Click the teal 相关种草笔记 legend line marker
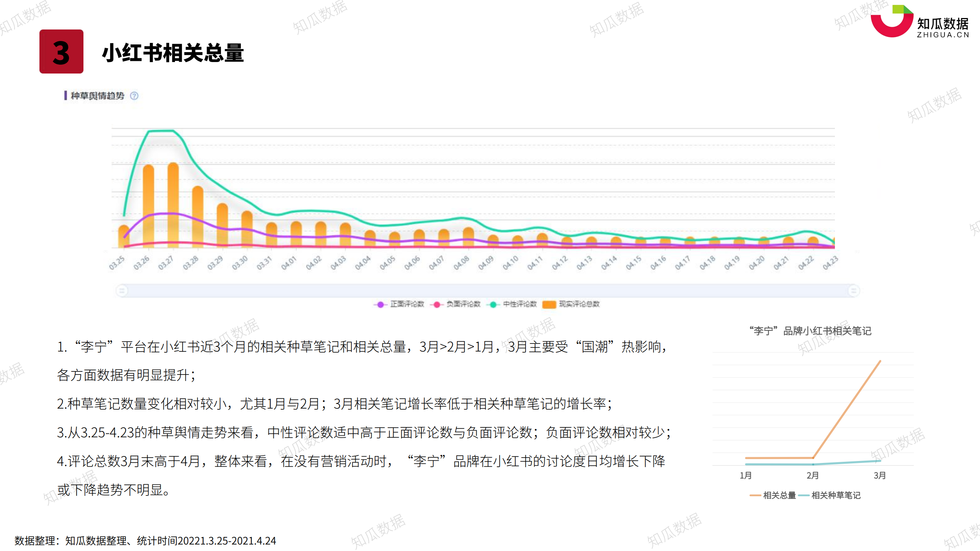 [804, 495]
